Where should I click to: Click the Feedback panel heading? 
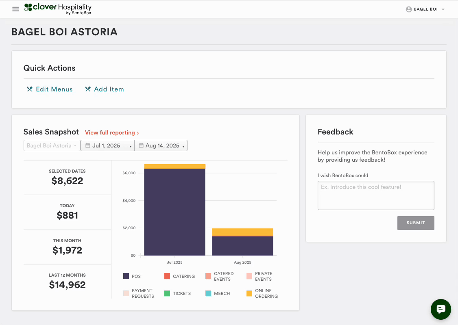point(335,132)
